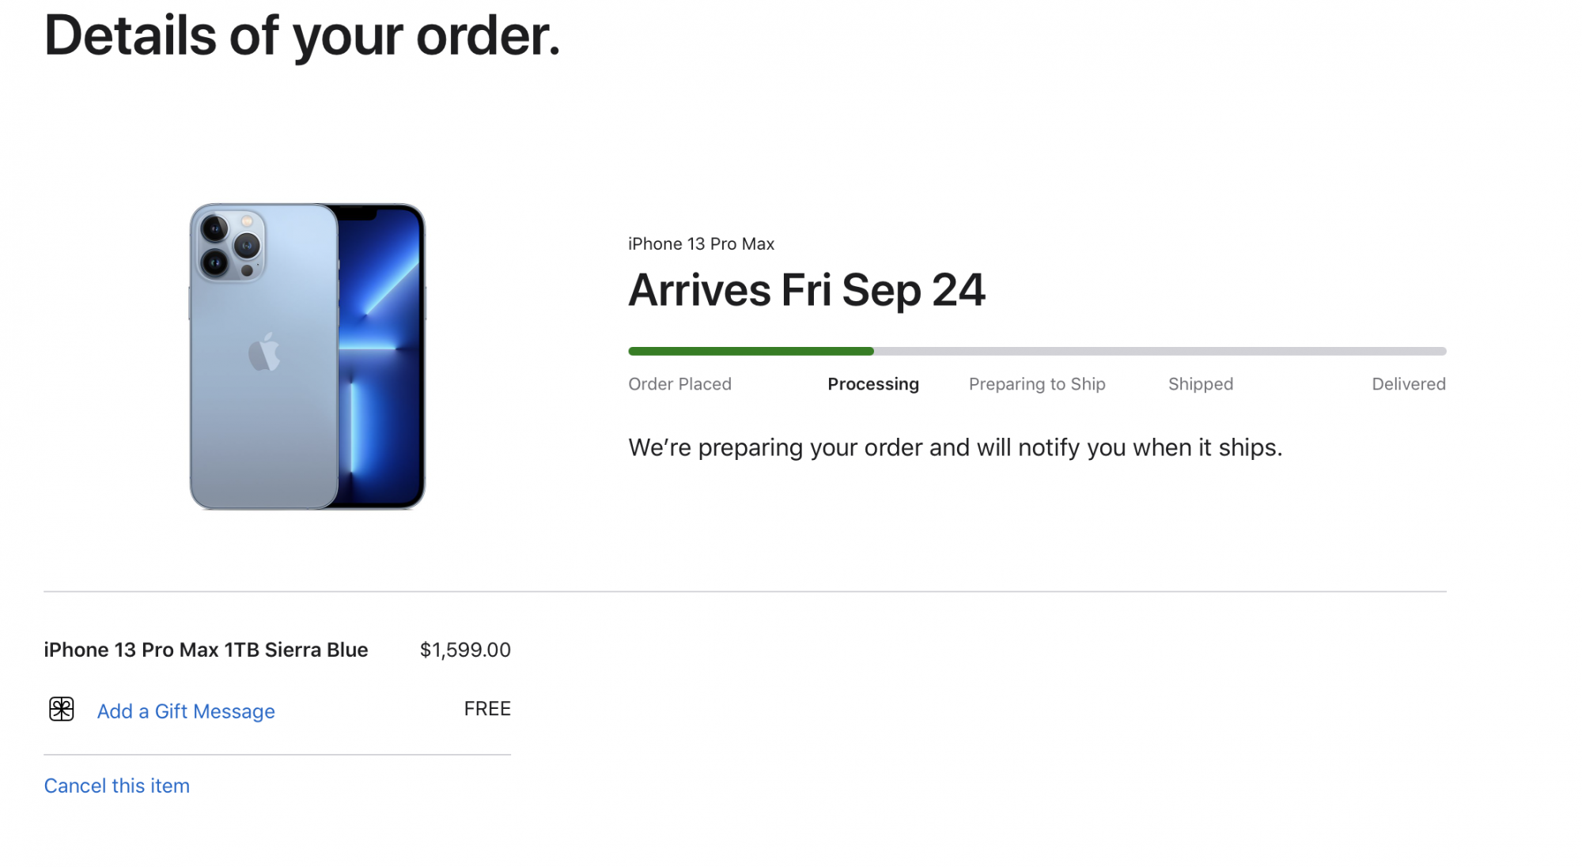Viewport: 1582px width, 867px height.
Task: Click the Apple logo on the phone back
Action: 264,352
